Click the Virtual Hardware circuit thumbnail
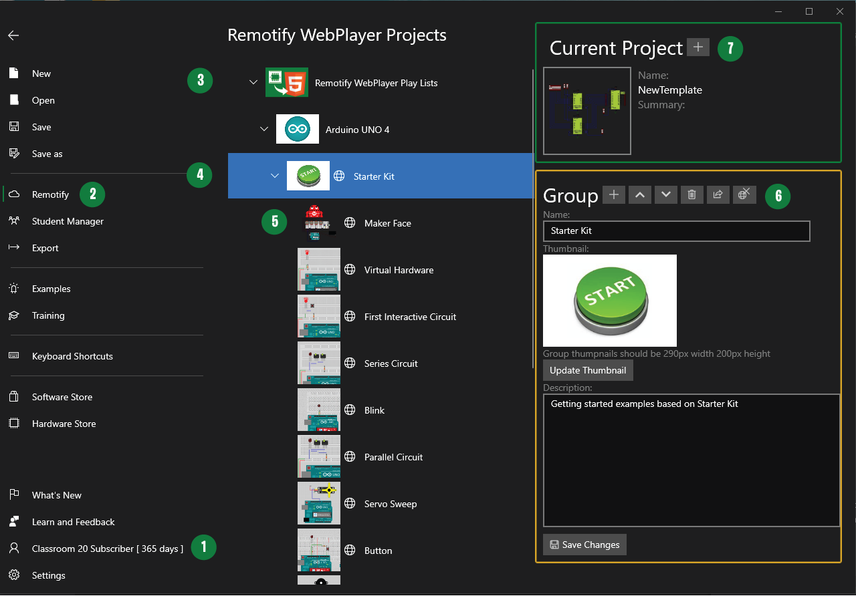856x596 pixels. click(319, 270)
